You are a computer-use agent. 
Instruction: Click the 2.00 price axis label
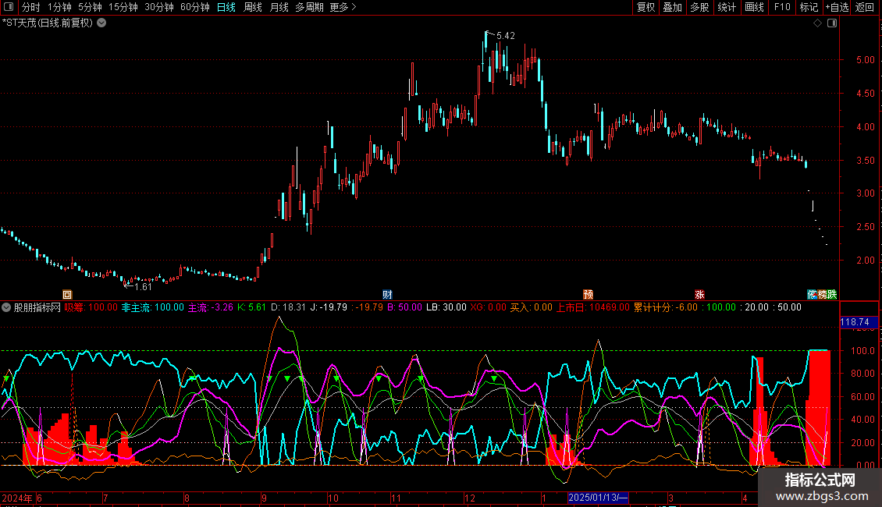(865, 261)
